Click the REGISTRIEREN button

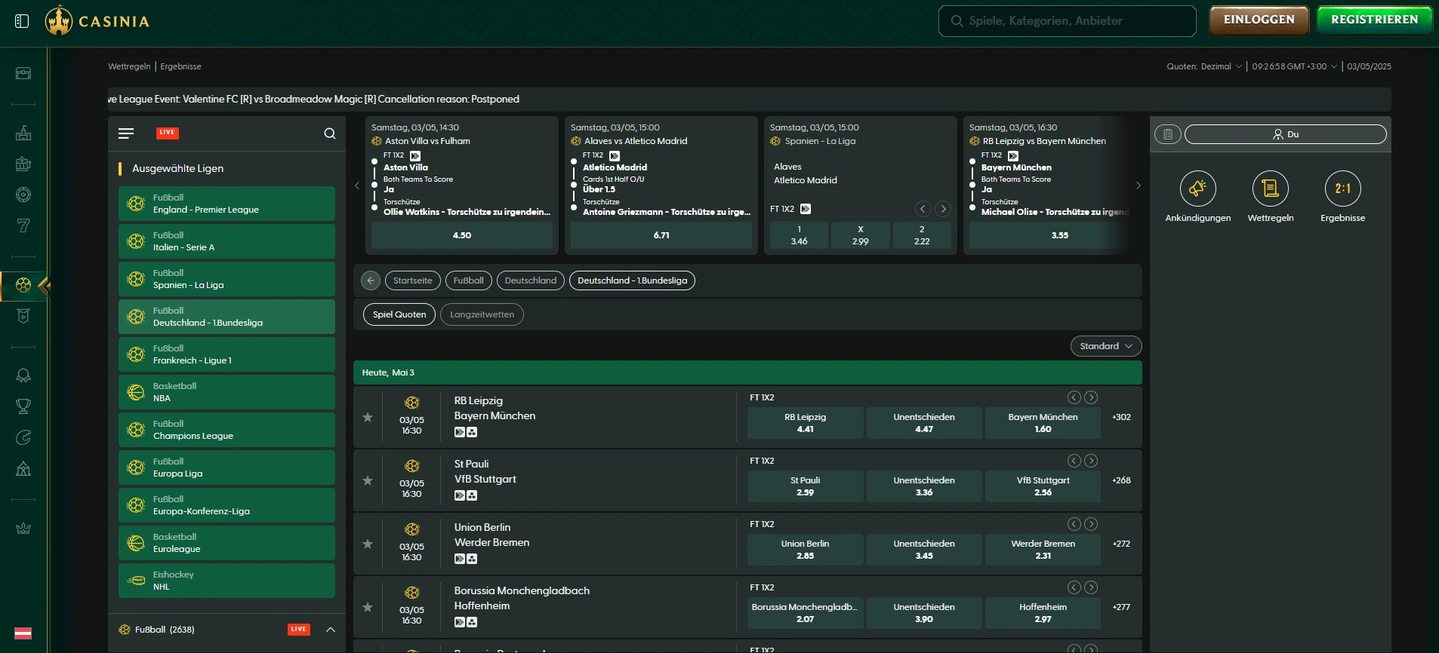tap(1374, 20)
